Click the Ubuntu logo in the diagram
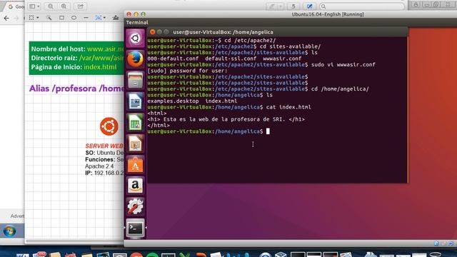This screenshot has width=457, height=257. [x=109, y=126]
